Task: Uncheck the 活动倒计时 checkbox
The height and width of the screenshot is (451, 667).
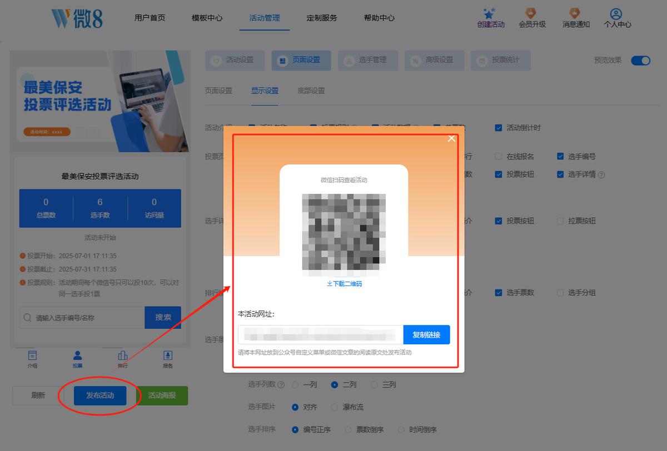Action: [x=499, y=128]
